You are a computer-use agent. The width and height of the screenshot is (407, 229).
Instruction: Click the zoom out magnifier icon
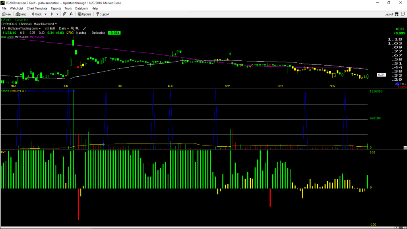point(78,29)
